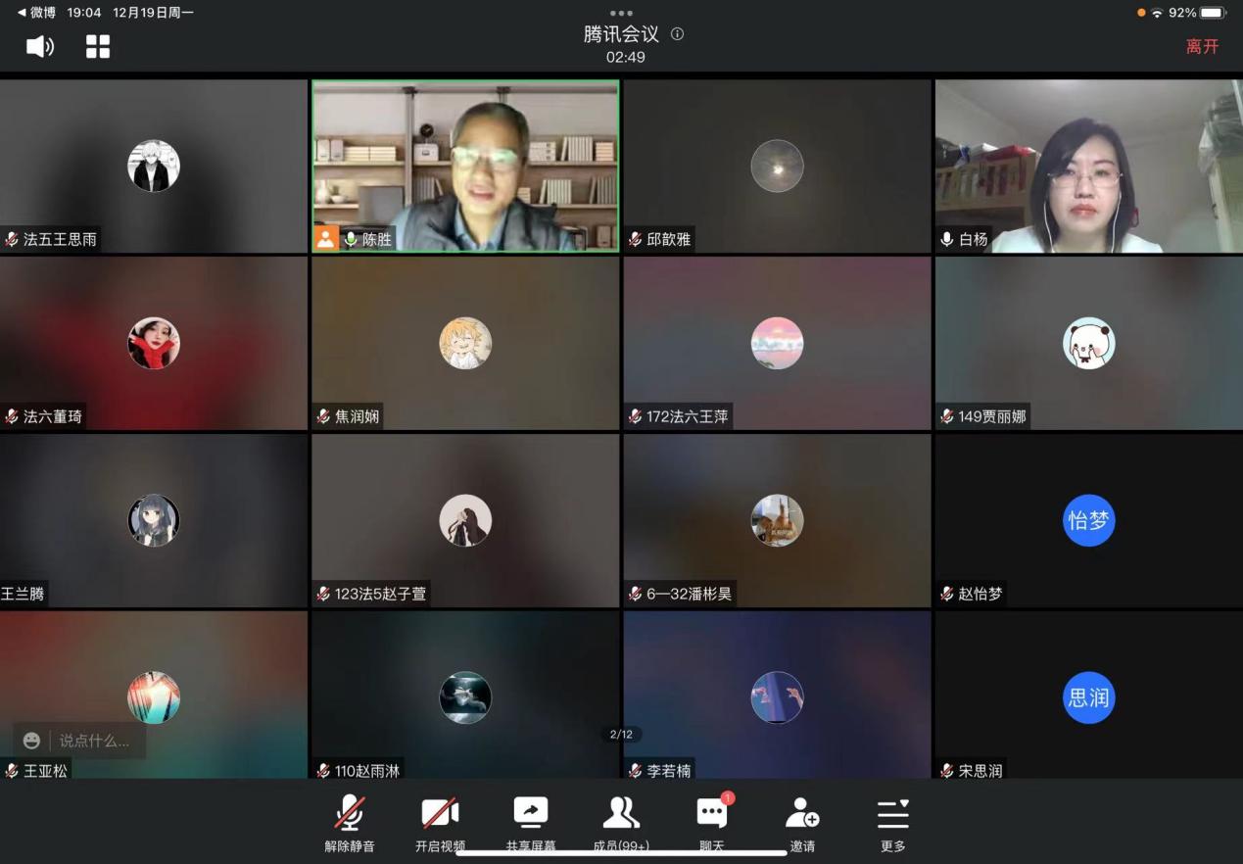Click the speaker audio output icon
Viewport: 1243px width, 864px height.
pyautogui.click(x=39, y=46)
